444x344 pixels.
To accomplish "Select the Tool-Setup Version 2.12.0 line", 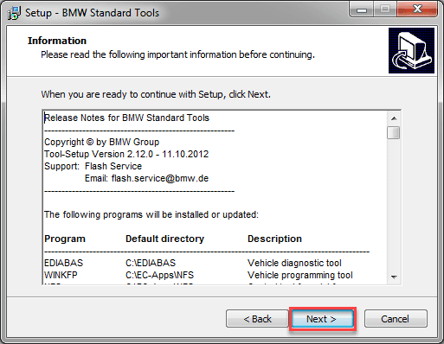I will point(126,154).
